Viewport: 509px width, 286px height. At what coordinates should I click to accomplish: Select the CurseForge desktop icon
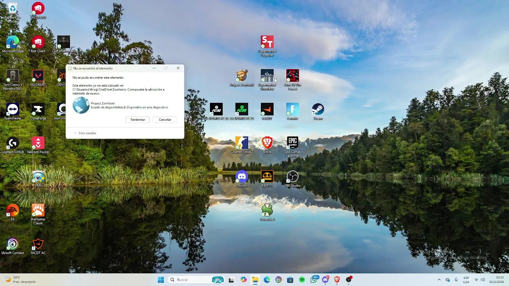click(38, 112)
